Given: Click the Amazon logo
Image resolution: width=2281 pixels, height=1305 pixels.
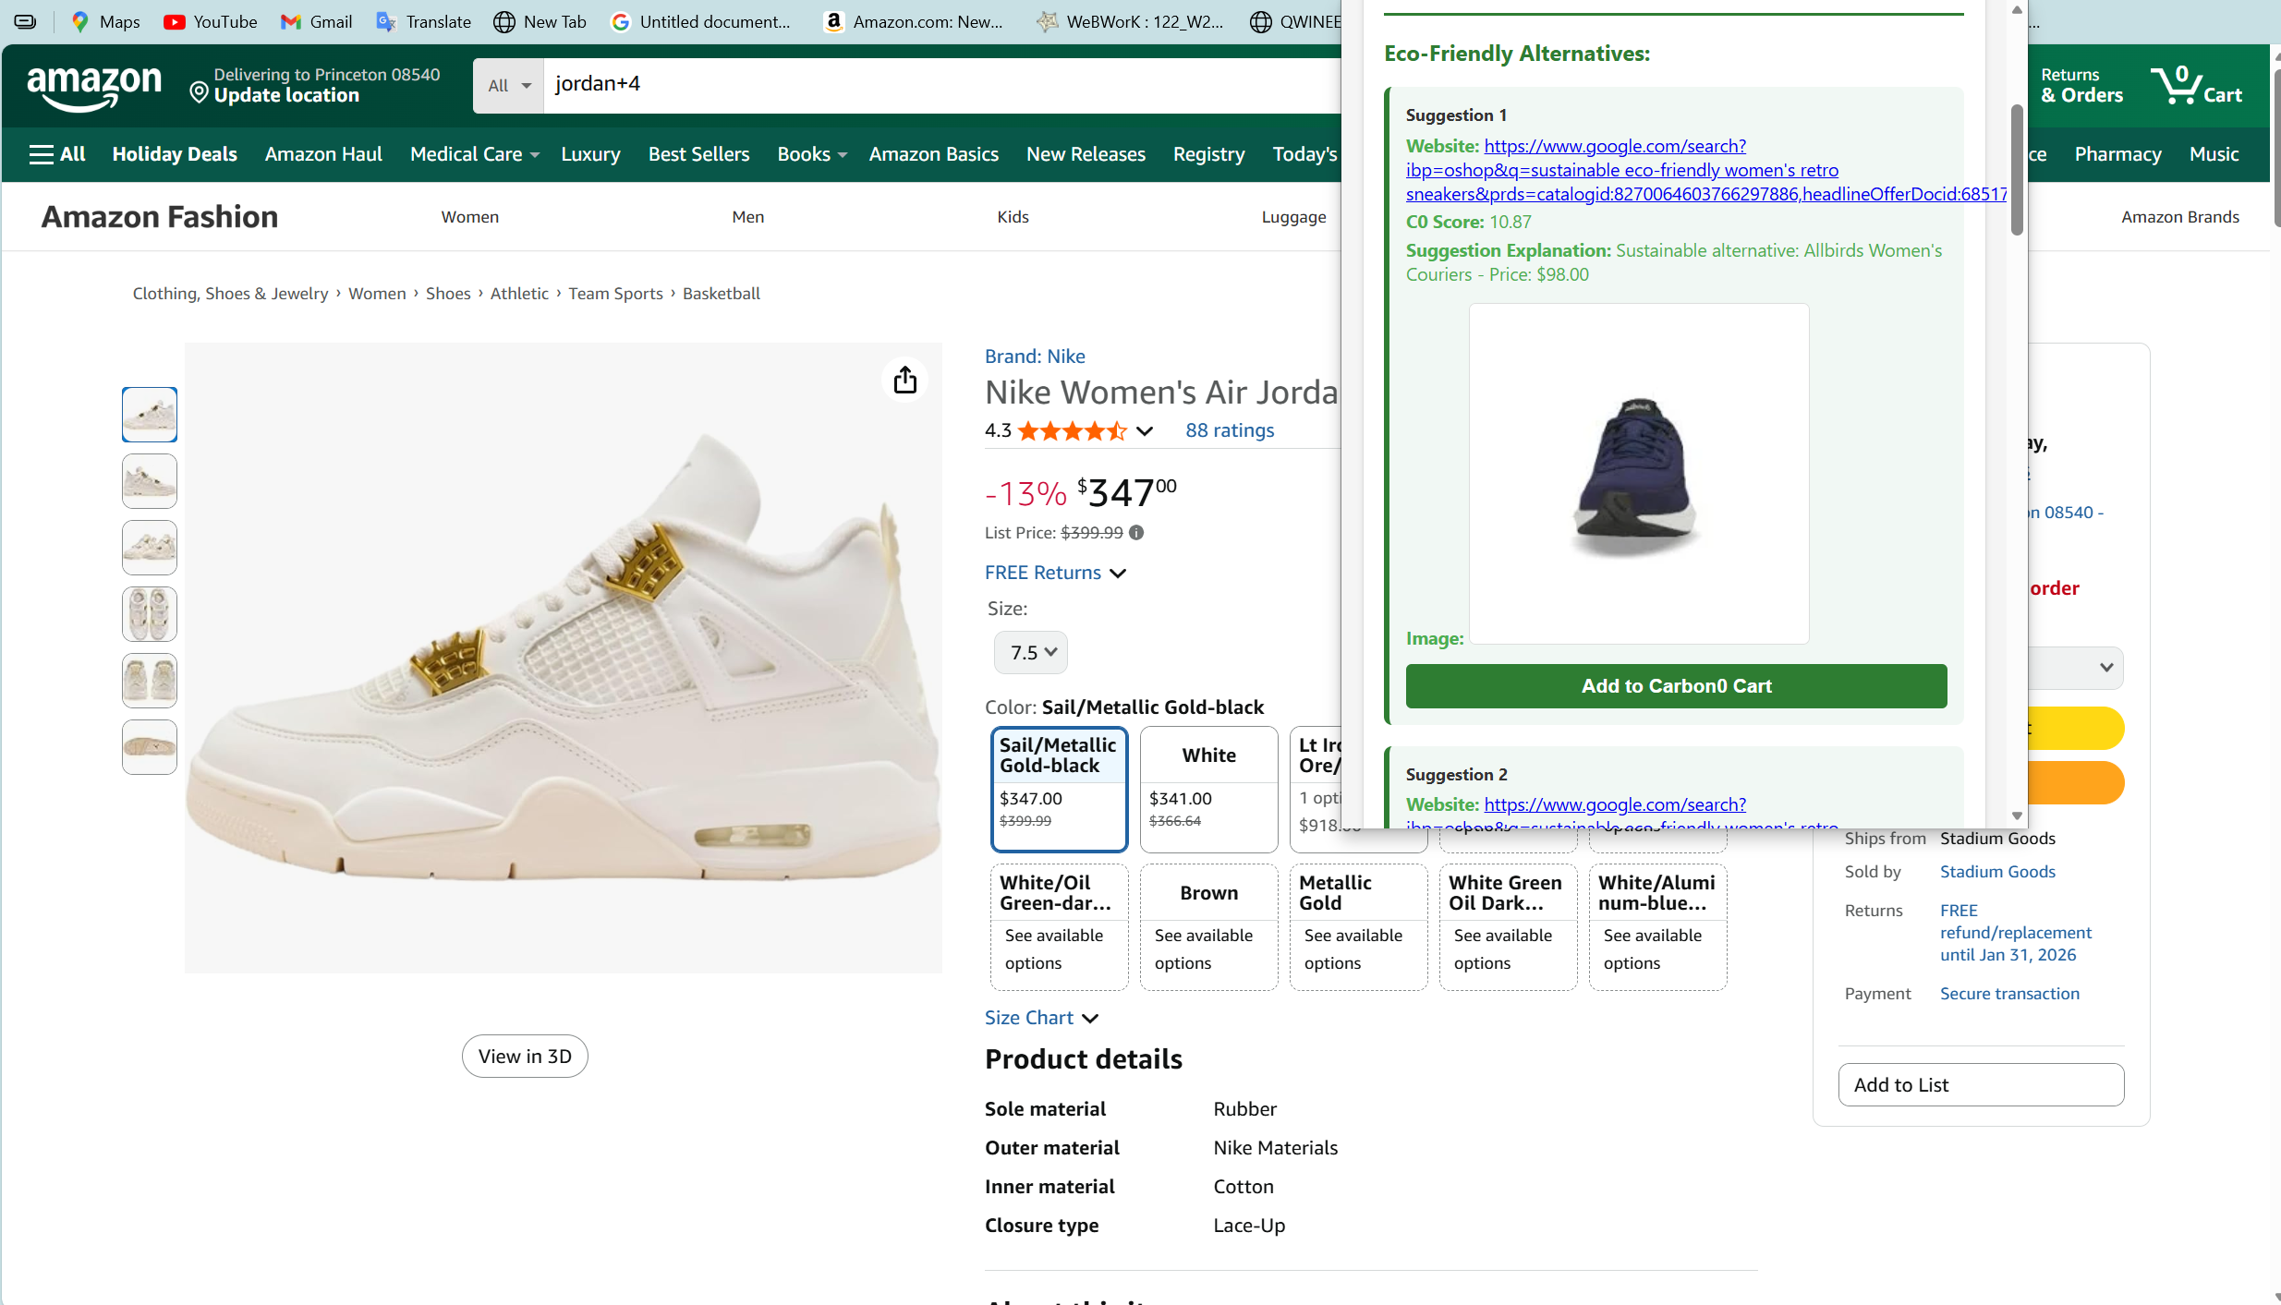Looking at the screenshot, I should [x=94, y=87].
